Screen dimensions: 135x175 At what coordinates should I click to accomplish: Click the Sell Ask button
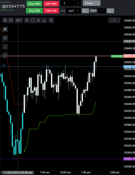tap(51, 11)
